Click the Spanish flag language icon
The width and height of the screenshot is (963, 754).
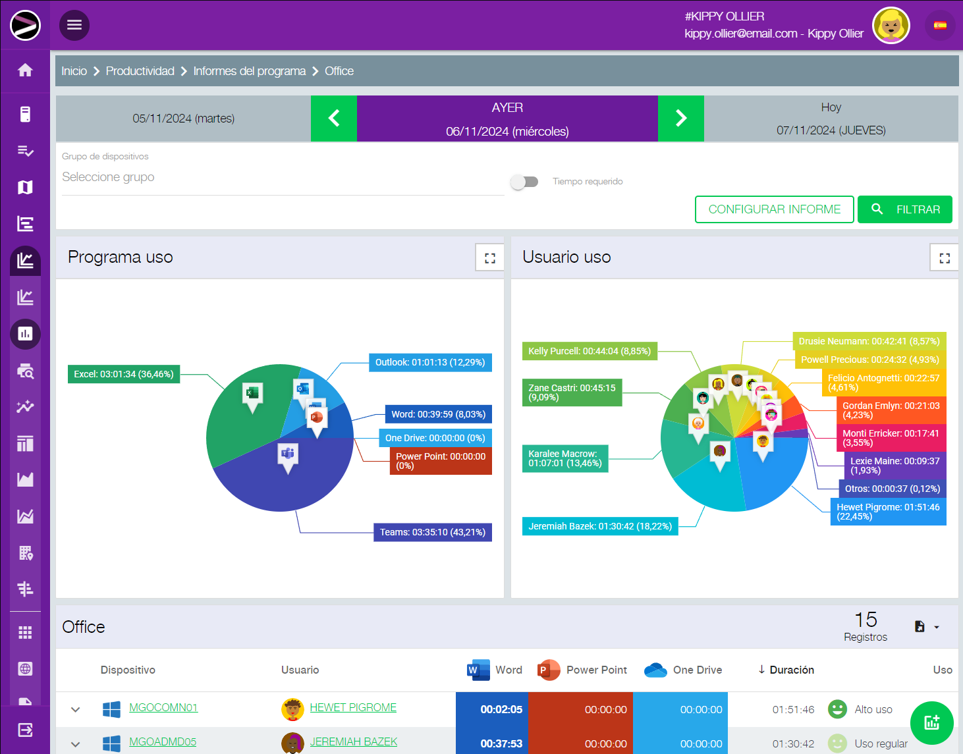pyautogui.click(x=940, y=26)
